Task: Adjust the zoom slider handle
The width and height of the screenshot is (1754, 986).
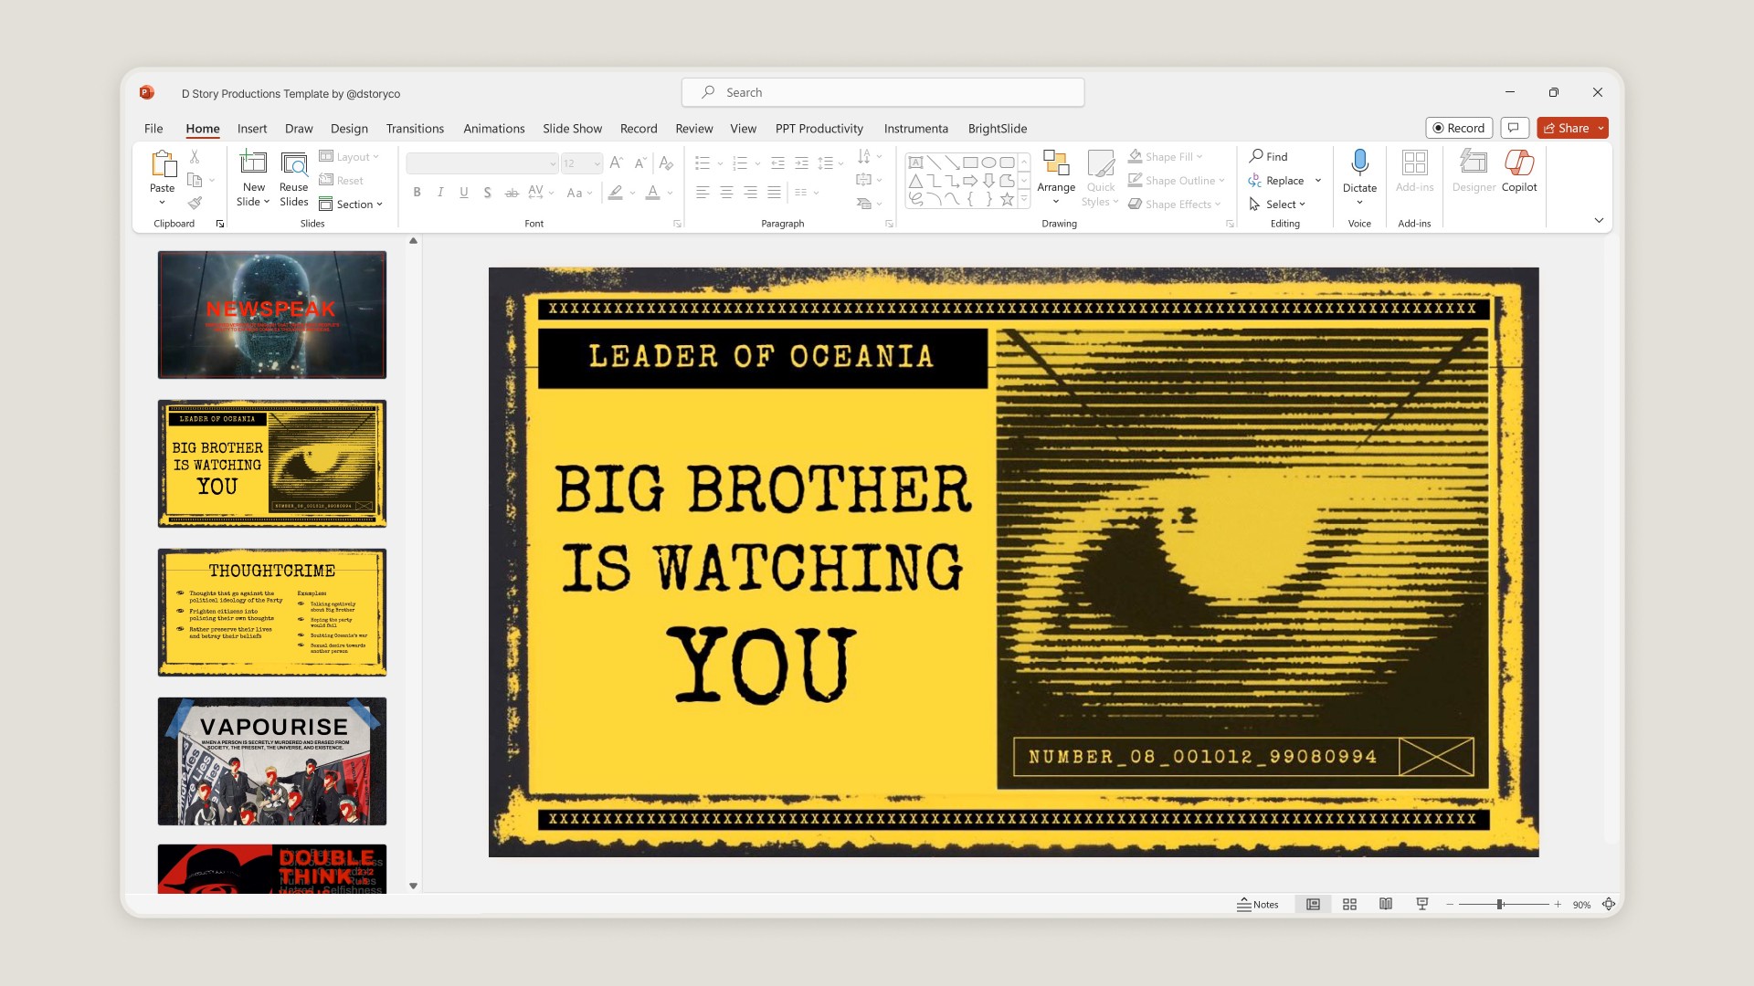Action: tap(1499, 904)
